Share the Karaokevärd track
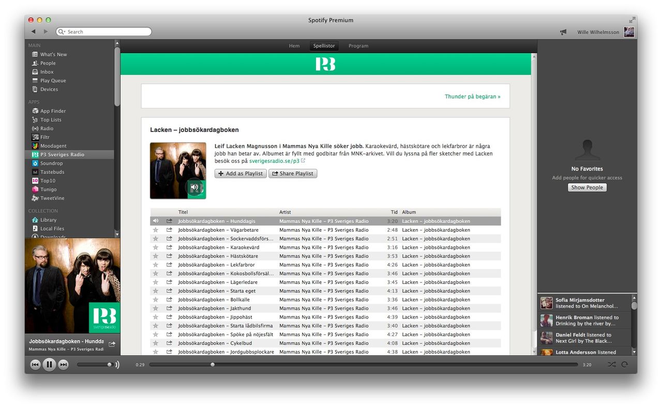The width and height of the screenshot is (662, 408). coord(169,248)
